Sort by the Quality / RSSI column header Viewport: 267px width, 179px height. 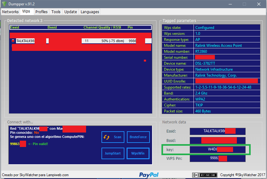tap(110, 27)
